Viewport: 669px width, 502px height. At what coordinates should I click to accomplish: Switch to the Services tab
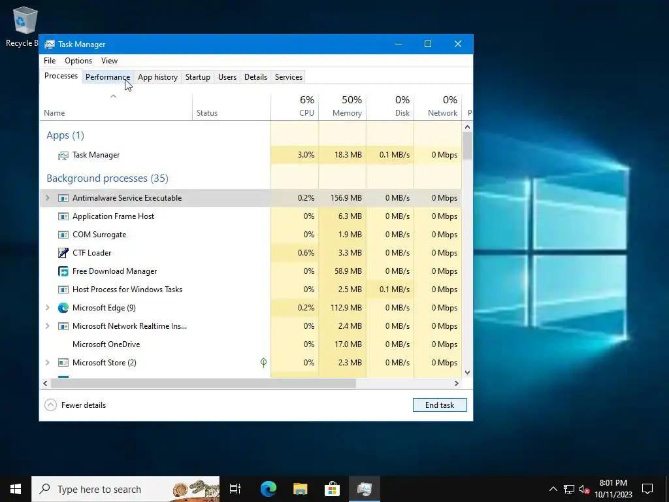288,77
